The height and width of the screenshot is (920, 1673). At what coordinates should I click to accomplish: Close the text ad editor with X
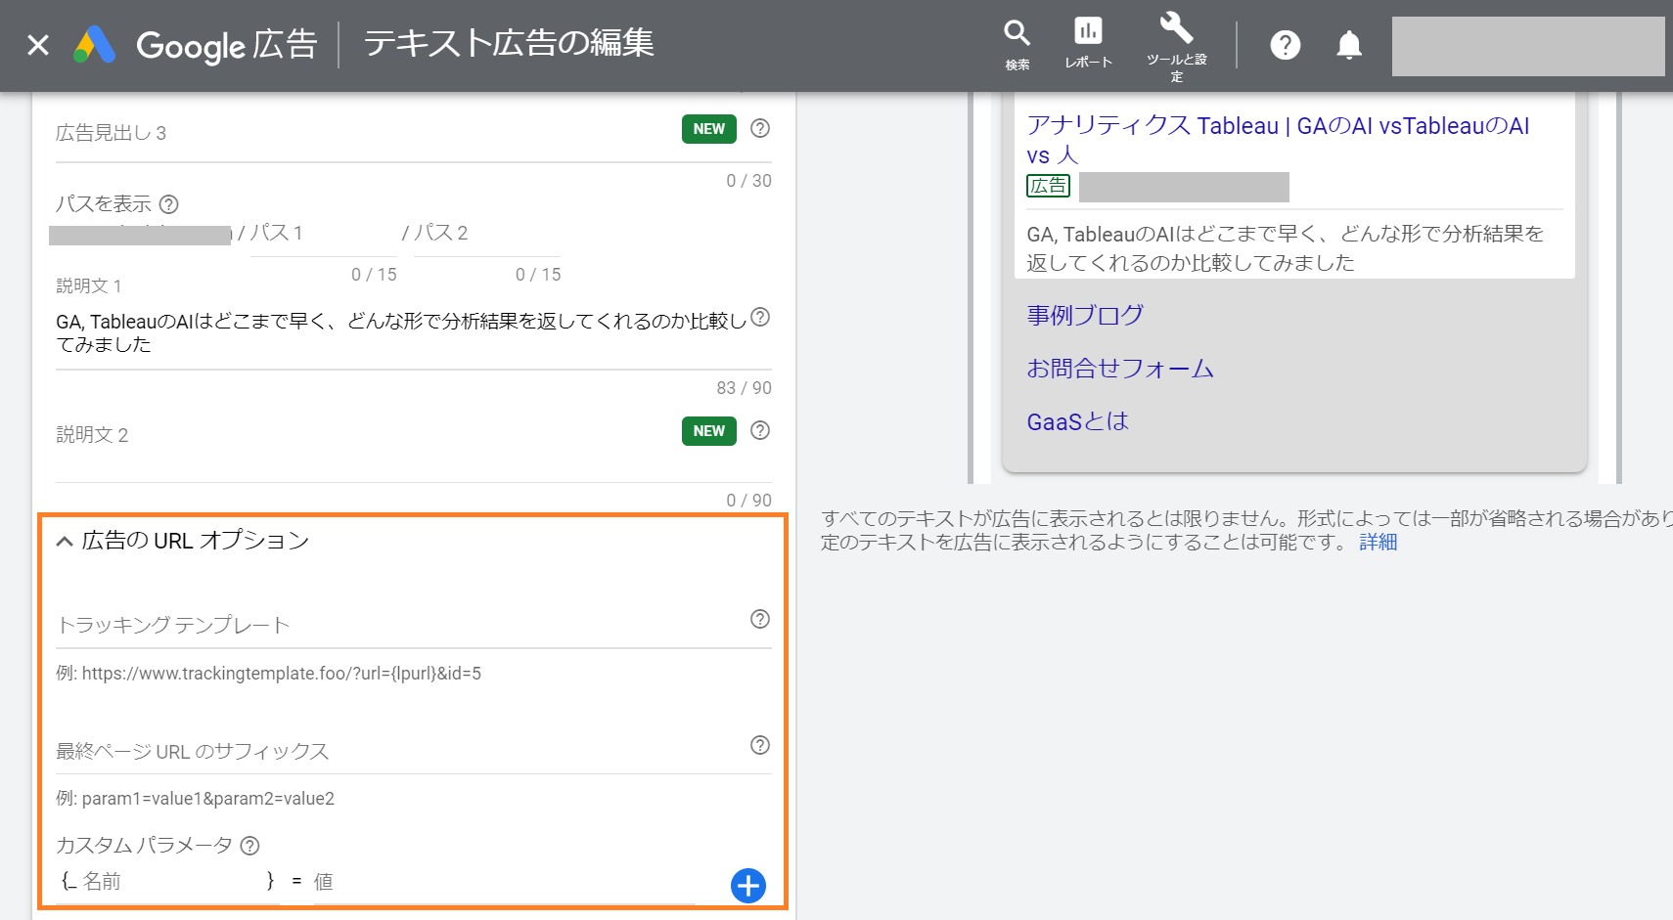point(38,45)
